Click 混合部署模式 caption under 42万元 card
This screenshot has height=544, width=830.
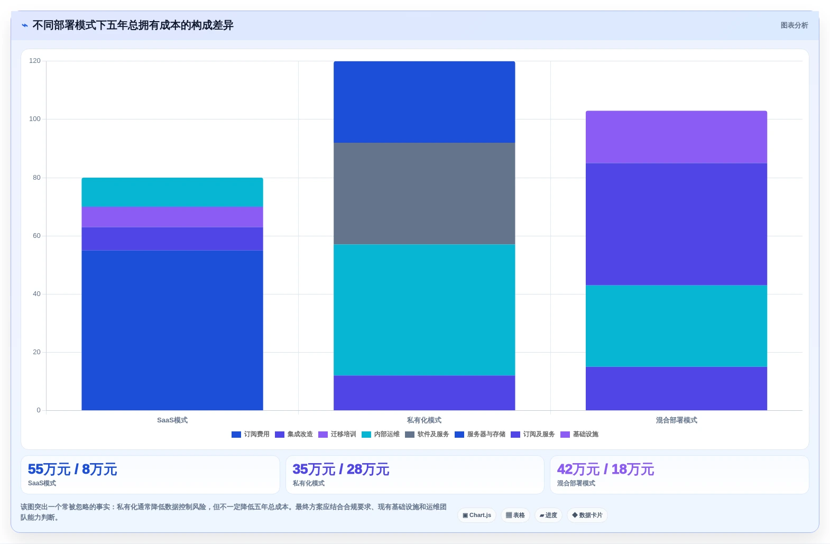pyautogui.click(x=576, y=483)
